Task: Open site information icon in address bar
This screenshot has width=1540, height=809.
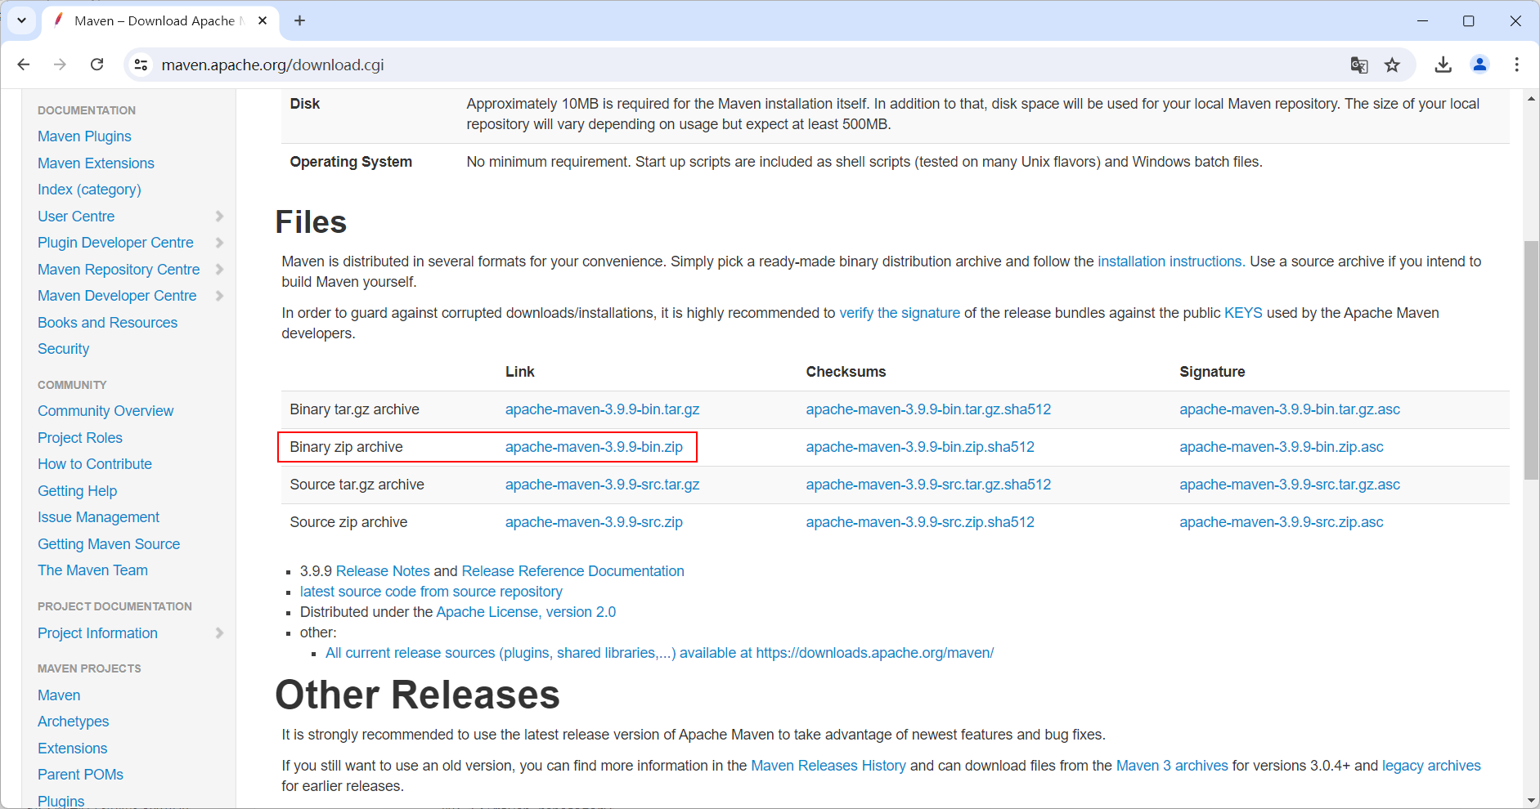Action: tap(141, 65)
